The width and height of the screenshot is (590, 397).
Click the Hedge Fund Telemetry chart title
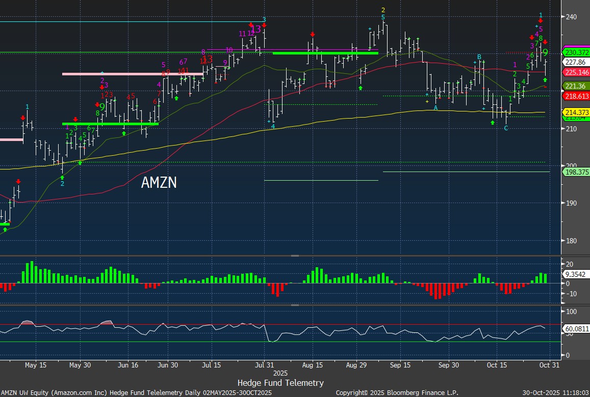[280, 383]
